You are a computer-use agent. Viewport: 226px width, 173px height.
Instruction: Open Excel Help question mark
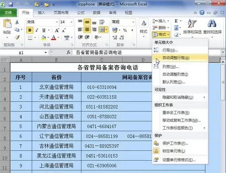pos(202,12)
